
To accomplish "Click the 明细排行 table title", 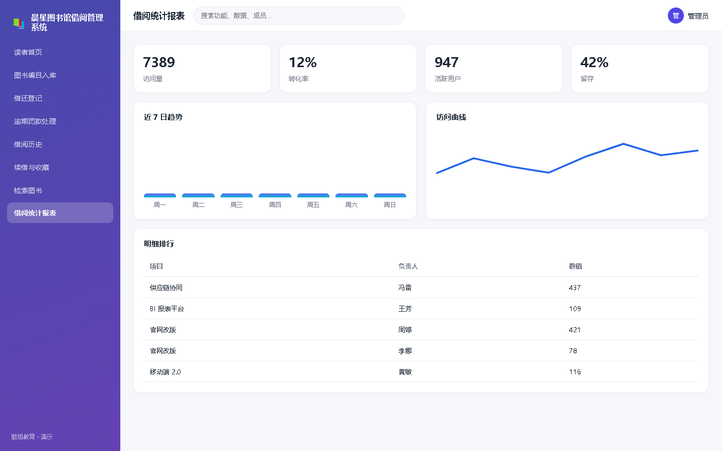I will [x=159, y=244].
